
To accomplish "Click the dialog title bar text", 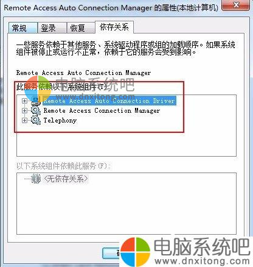I will 111,8.
